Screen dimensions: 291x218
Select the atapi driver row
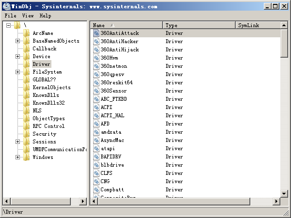coord(185,148)
